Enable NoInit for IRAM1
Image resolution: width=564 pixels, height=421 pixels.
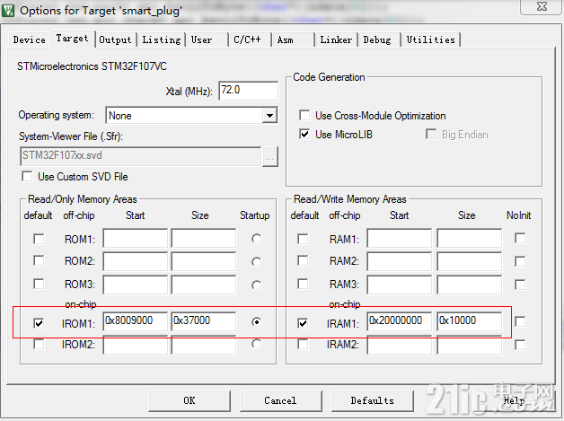(x=520, y=321)
